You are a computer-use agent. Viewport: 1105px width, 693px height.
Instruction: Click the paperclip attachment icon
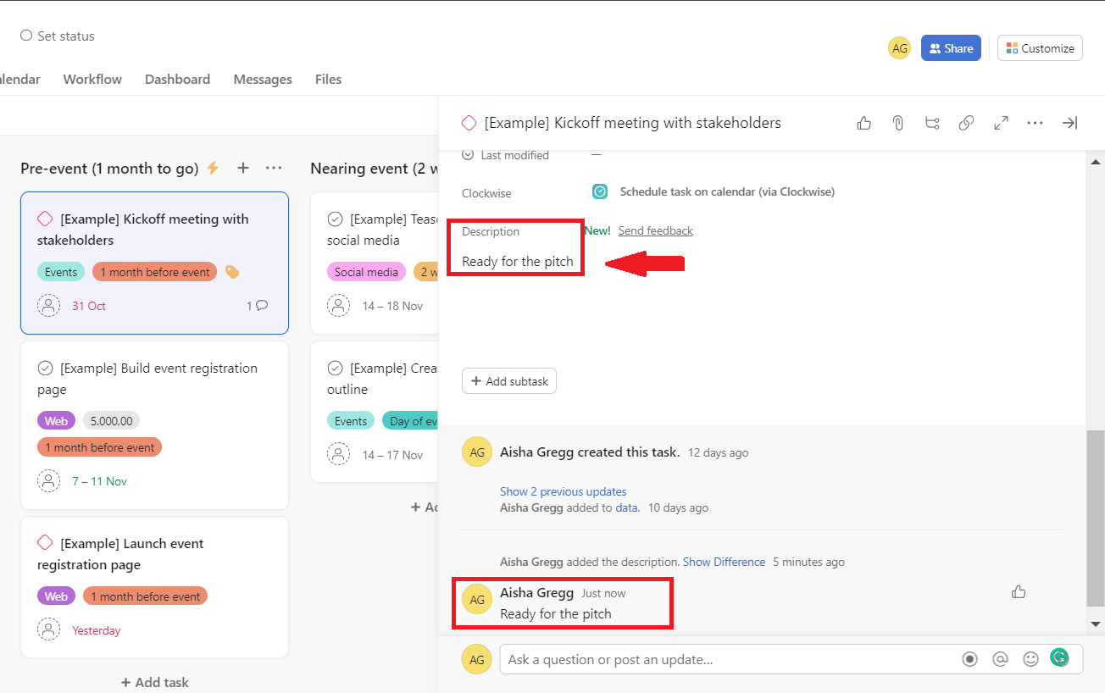[x=897, y=123]
